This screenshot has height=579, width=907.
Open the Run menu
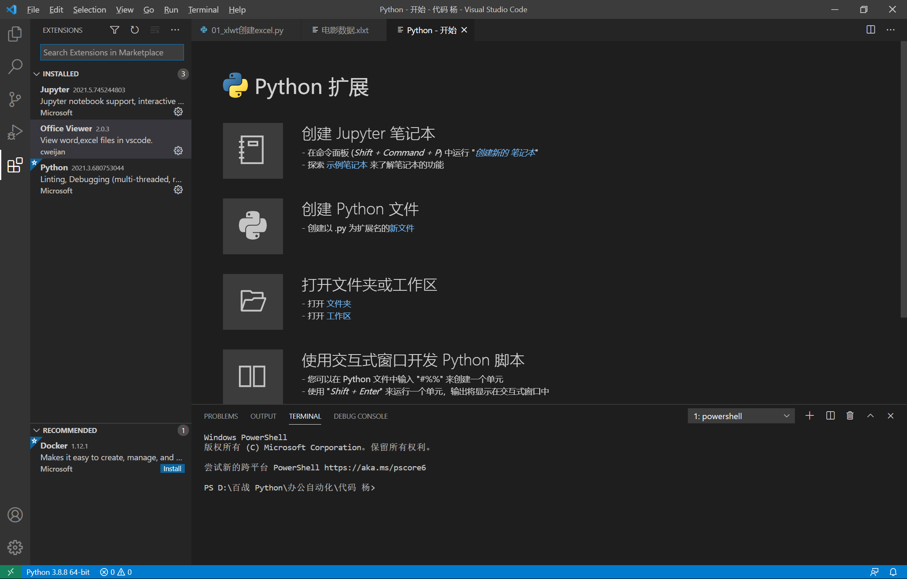coord(171,9)
